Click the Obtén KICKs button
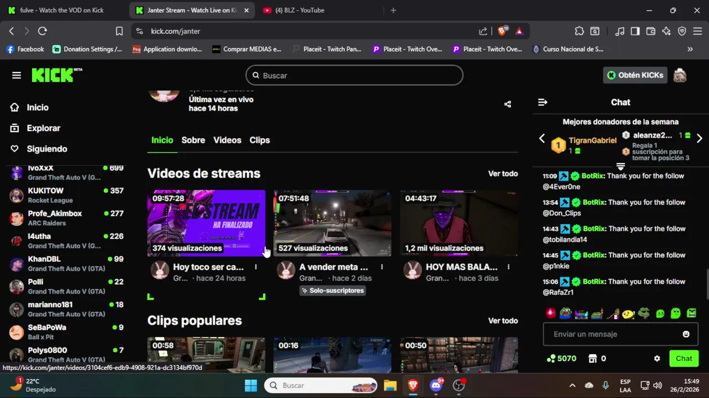 (x=635, y=75)
